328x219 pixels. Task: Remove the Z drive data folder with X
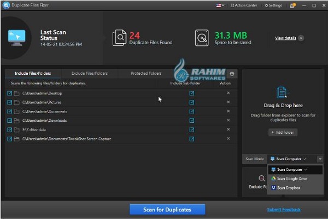(x=228, y=129)
